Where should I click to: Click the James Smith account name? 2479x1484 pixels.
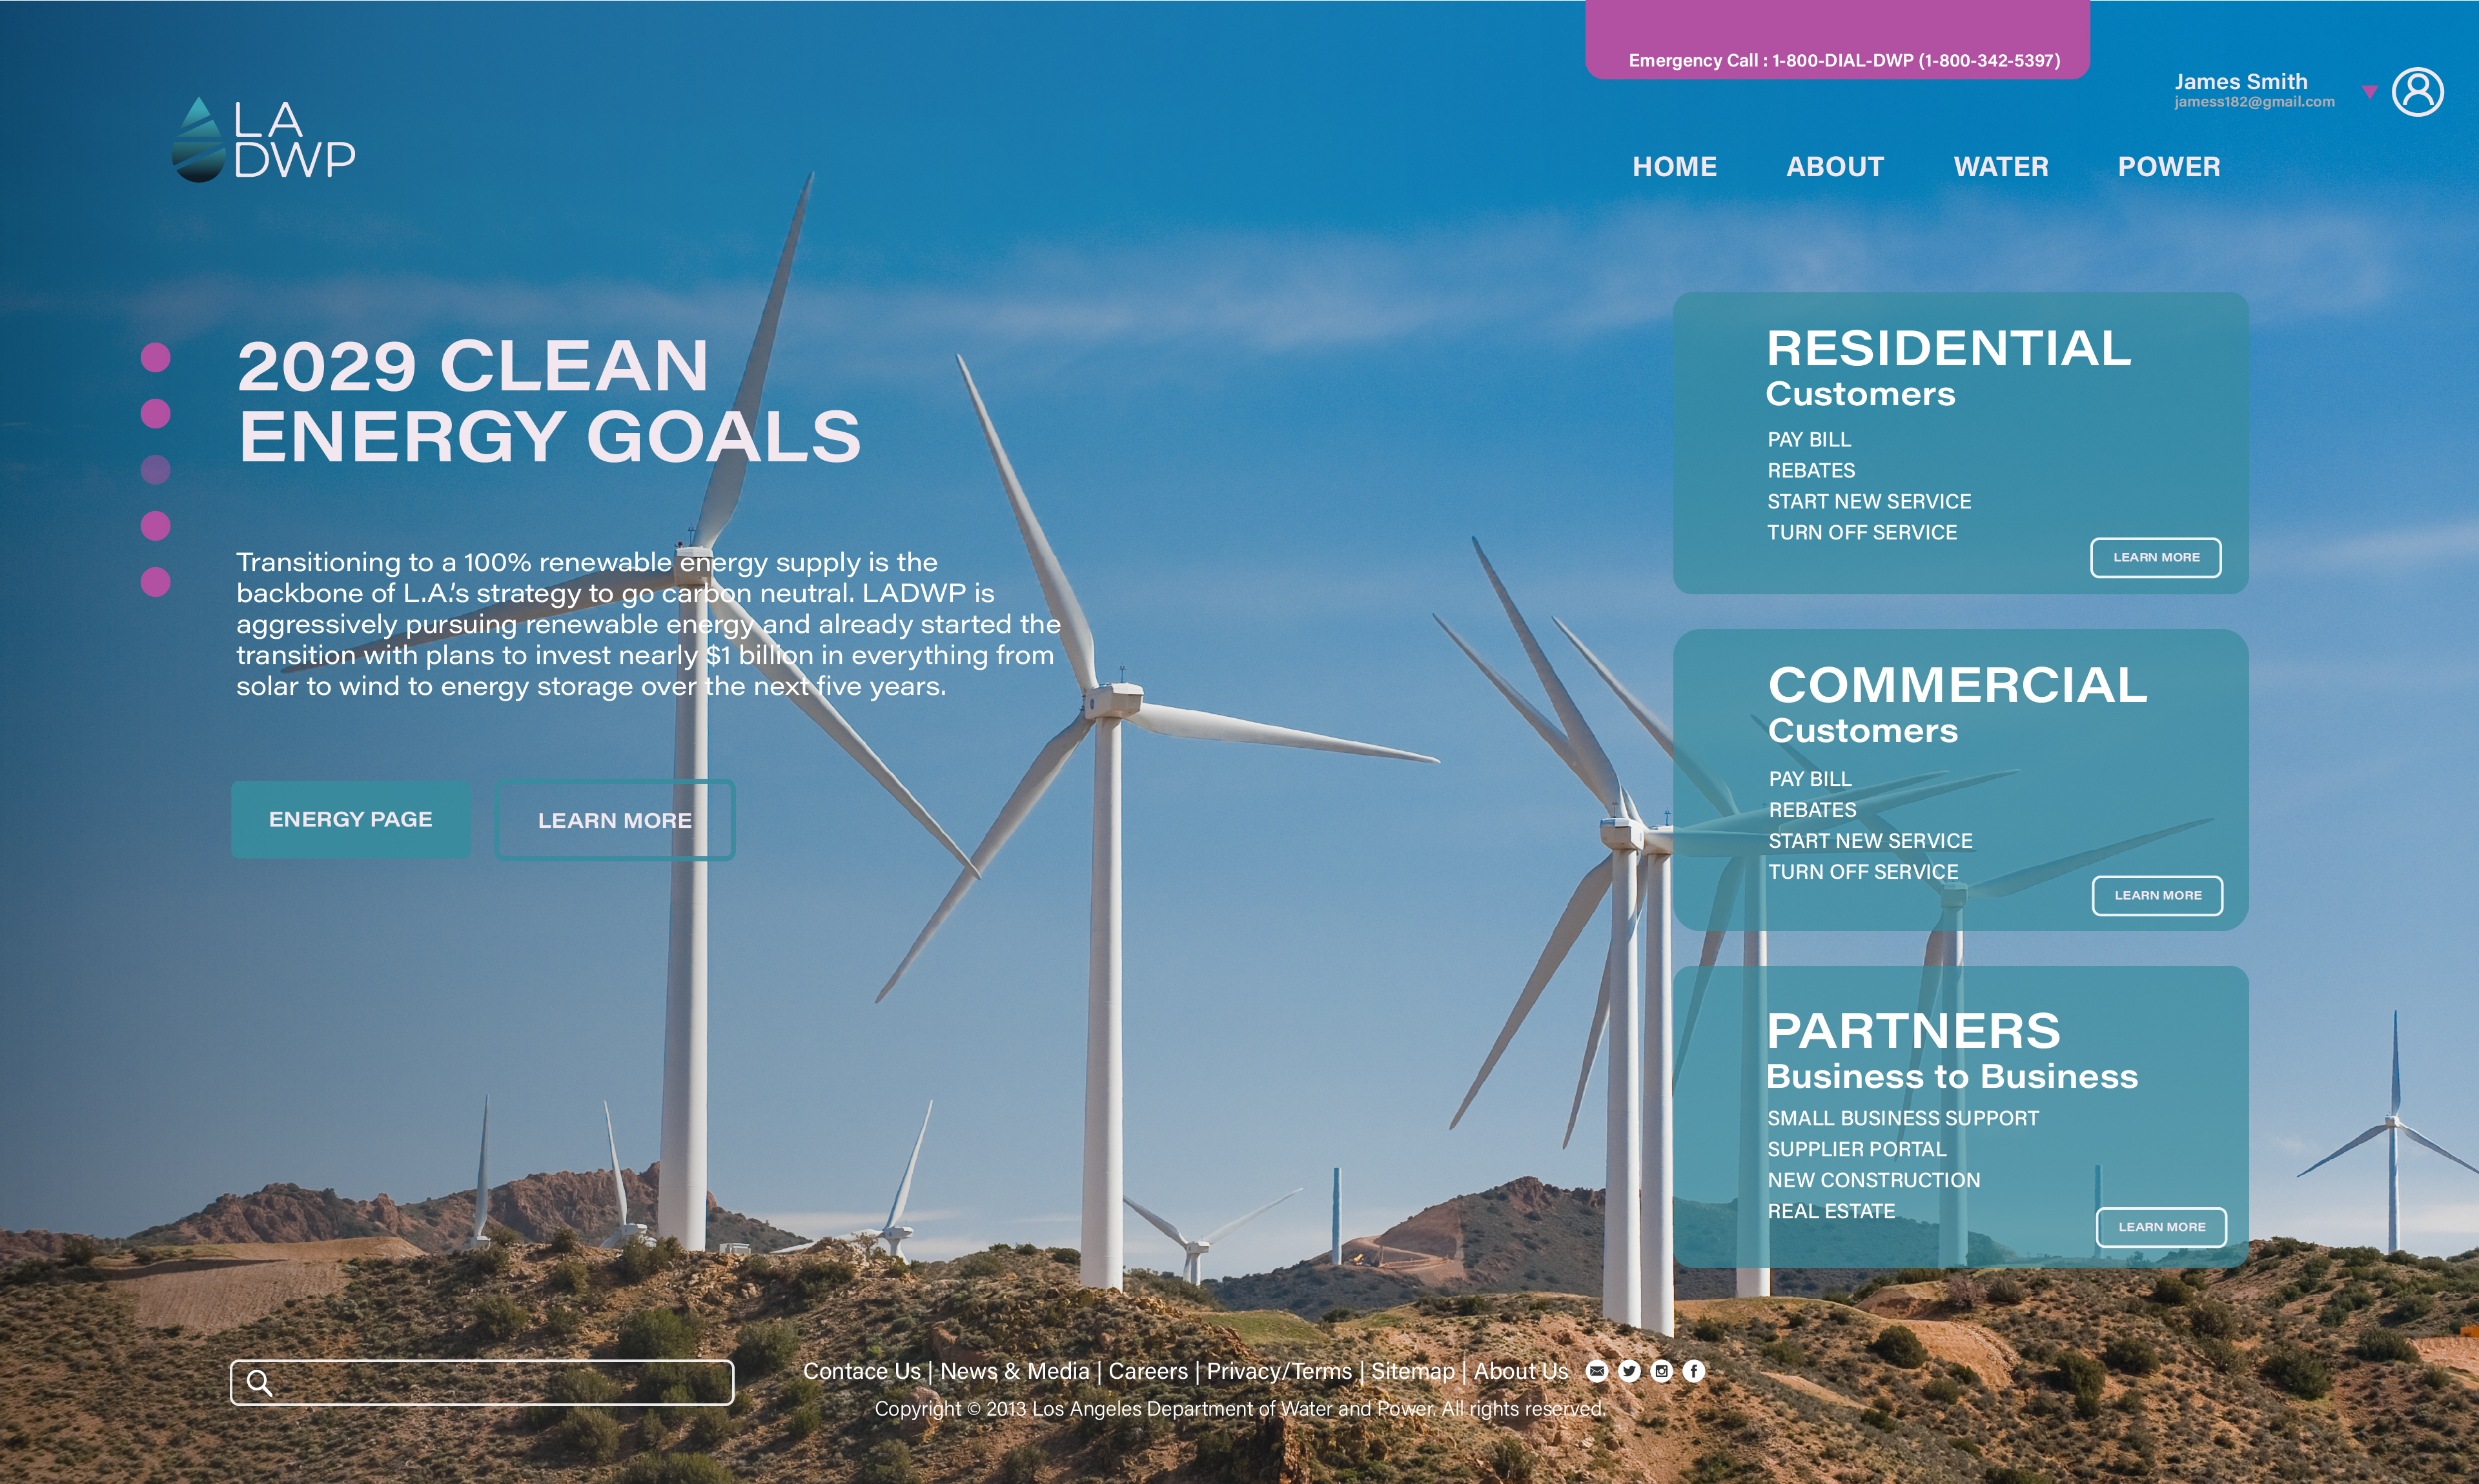(x=2241, y=81)
